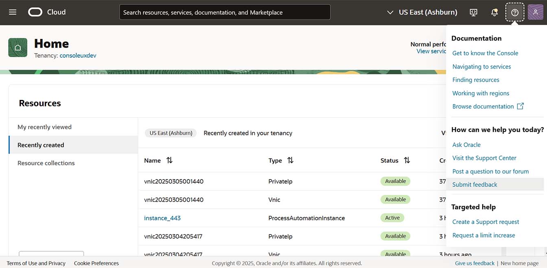Expand the US East (Ashburn) region selector
Viewport: 547px width, 268px height.
[x=422, y=12]
